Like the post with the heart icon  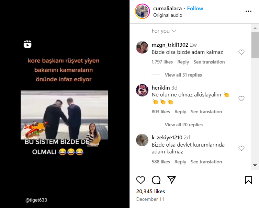[x=141, y=180]
